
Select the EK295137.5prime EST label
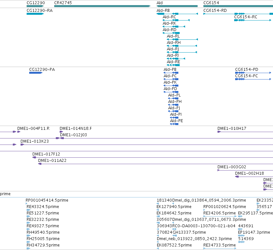coord(255,213)
